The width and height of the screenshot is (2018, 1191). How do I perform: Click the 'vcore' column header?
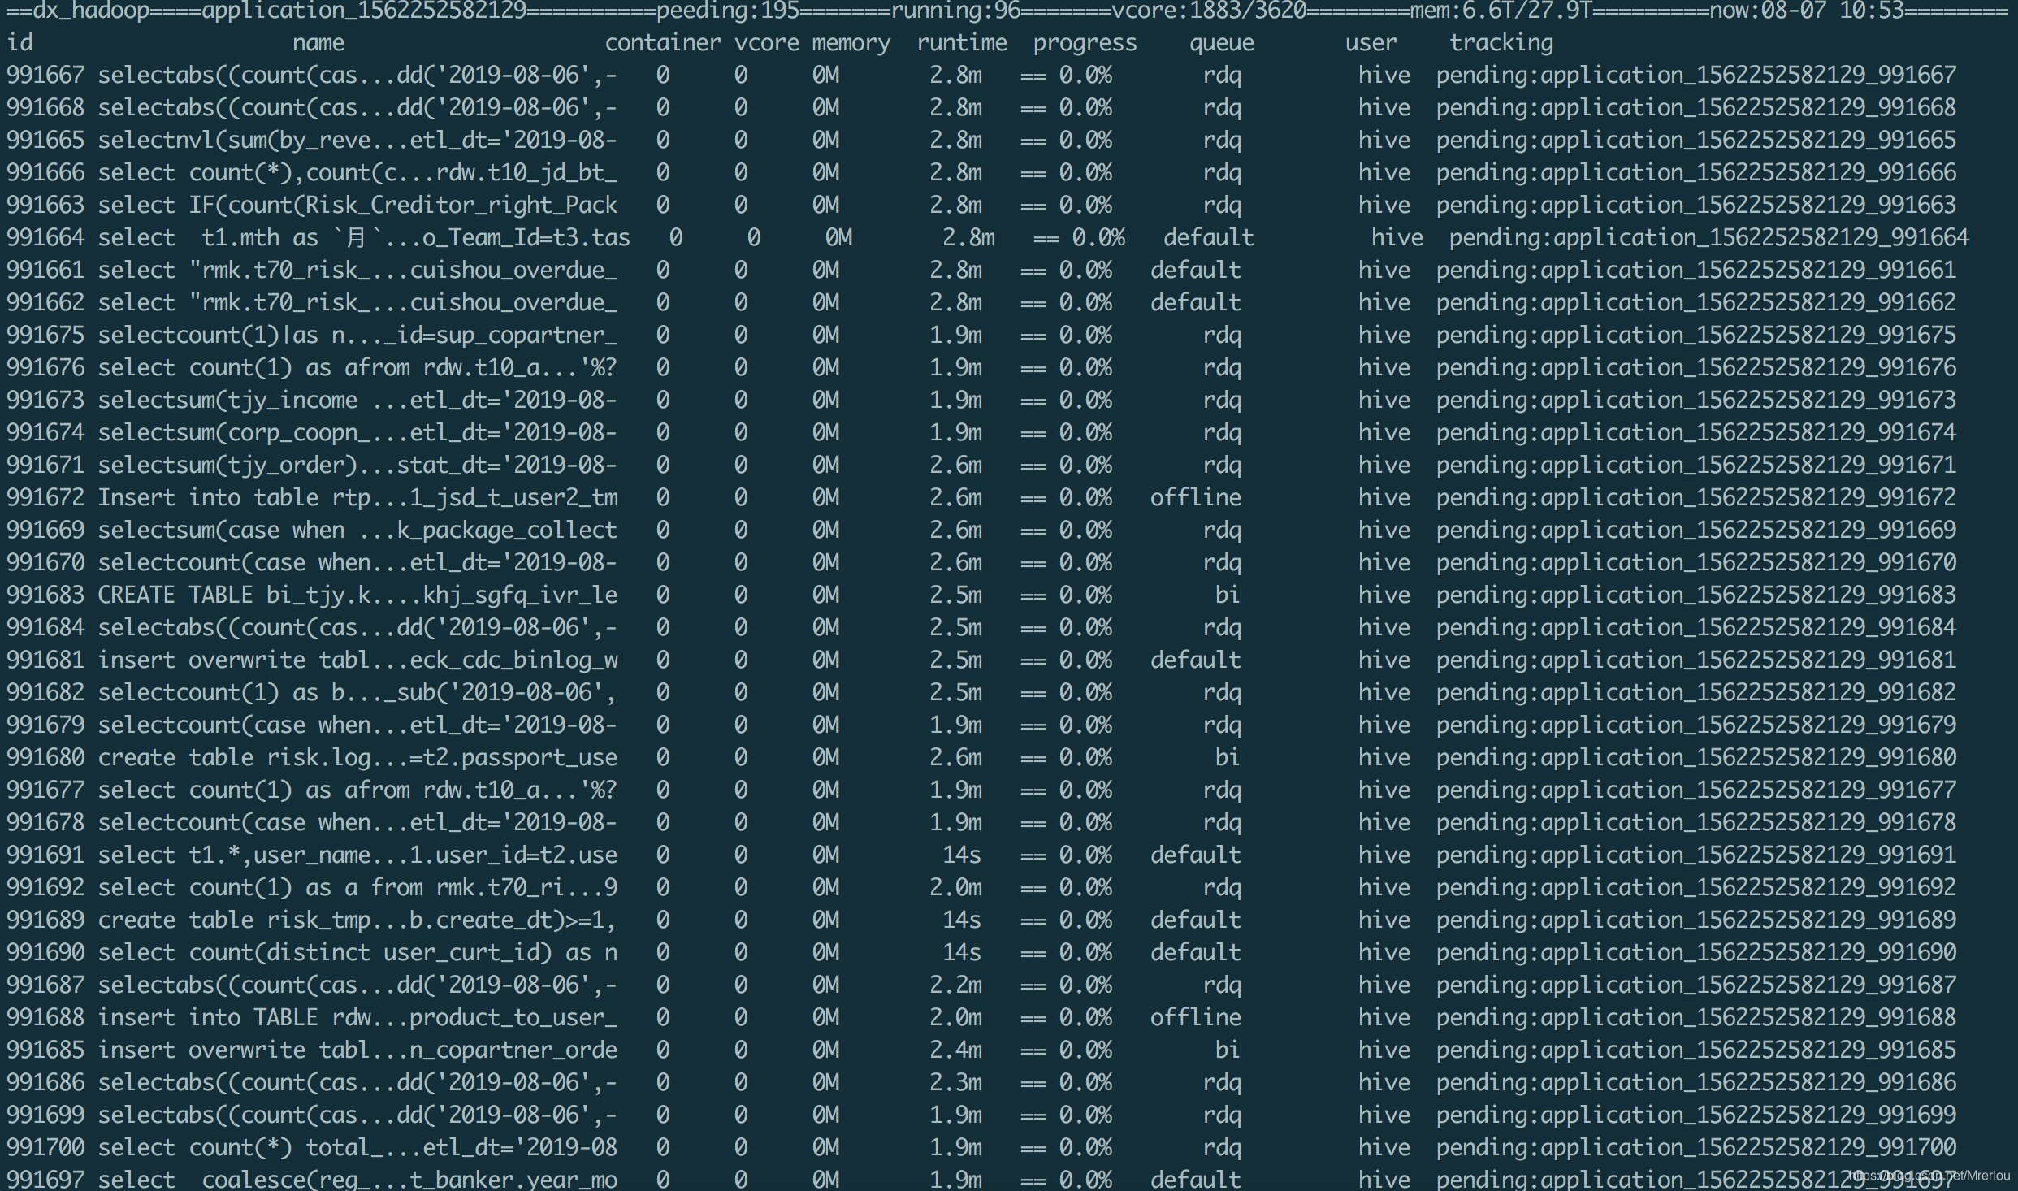[x=767, y=42]
